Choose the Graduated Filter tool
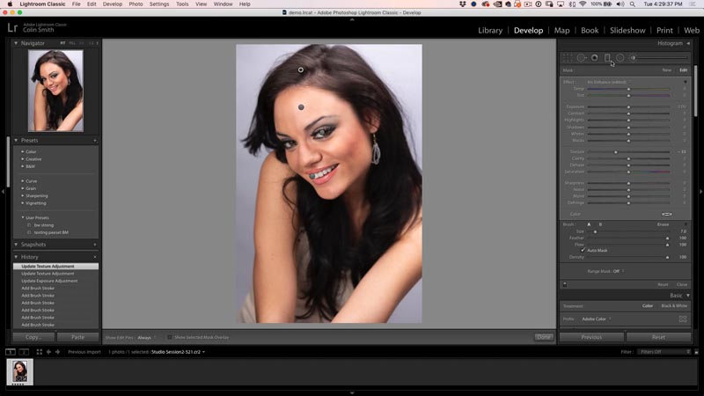 point(607,58)
